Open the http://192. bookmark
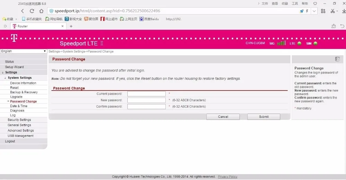The height and width of the screenshot is (180, 346). (x=173, y=19)
